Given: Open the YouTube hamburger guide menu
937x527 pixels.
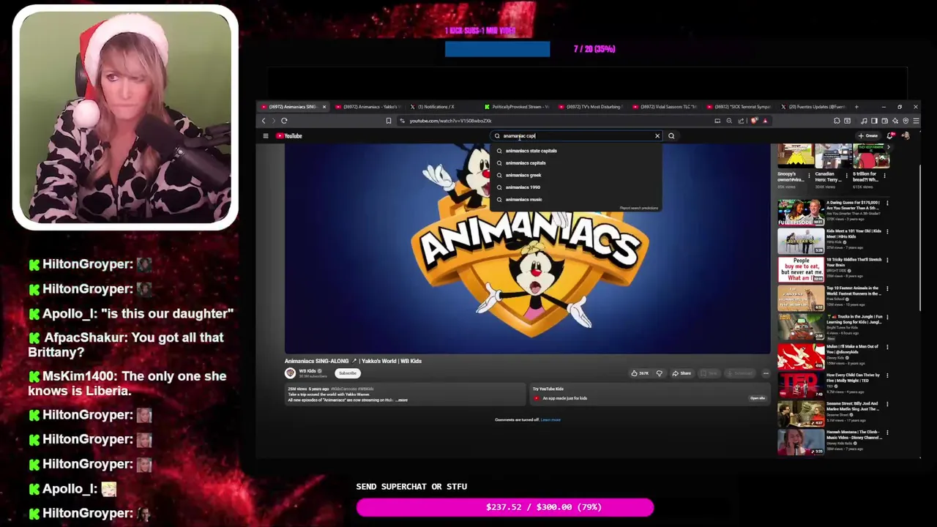Looking at the screenshot, I should tap(266, 135).
